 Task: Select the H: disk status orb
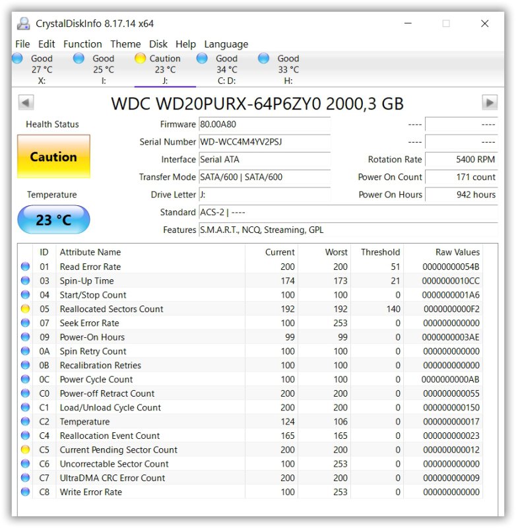(x=263, y=58)
